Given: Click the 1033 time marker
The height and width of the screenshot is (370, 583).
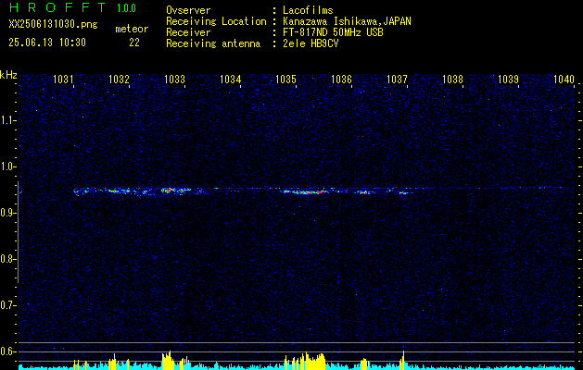Looking at the screenshot, I should pyautogui.click(x=174, y=79).
